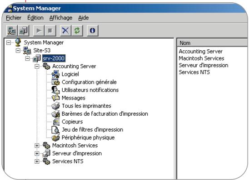Click the Nom column header

click(x=212, y=43)
